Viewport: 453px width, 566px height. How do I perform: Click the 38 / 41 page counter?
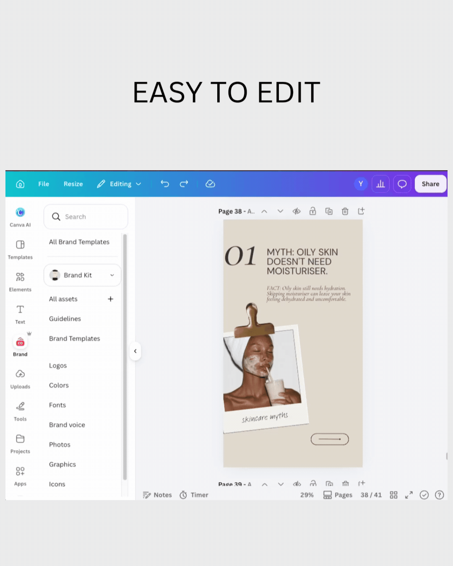pyautogui.click(x=371, y=495)
